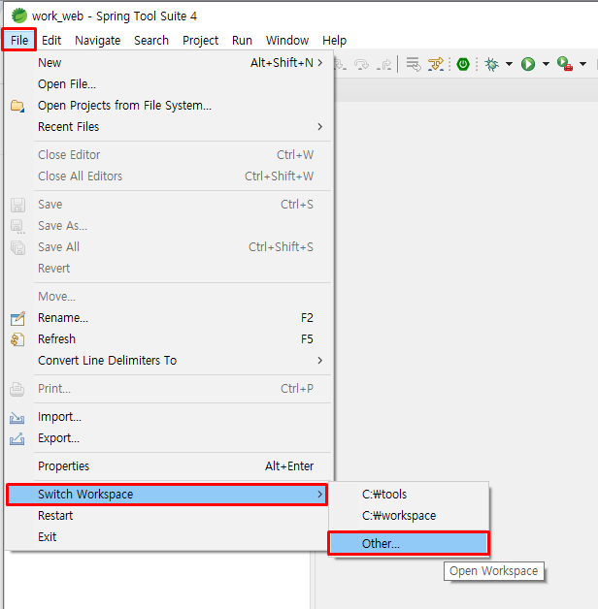Open the Debug dropdown arrow
Viewport: 598px width, 609px height.
pyautogui.click(x=509, y=64)
